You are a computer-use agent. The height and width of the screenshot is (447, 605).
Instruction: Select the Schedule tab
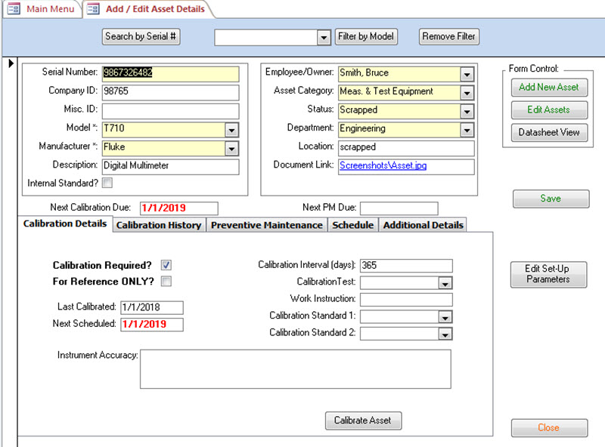pos(352,225)
